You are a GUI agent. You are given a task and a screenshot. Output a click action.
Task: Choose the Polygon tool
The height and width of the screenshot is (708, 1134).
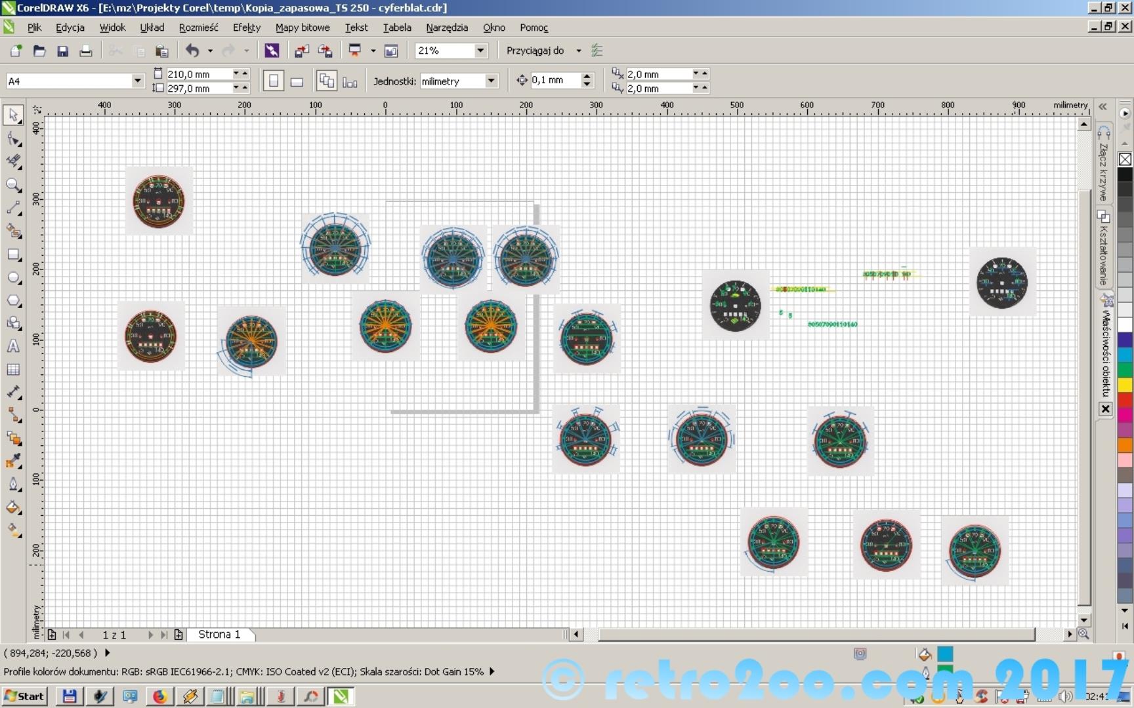coord(13,301)
